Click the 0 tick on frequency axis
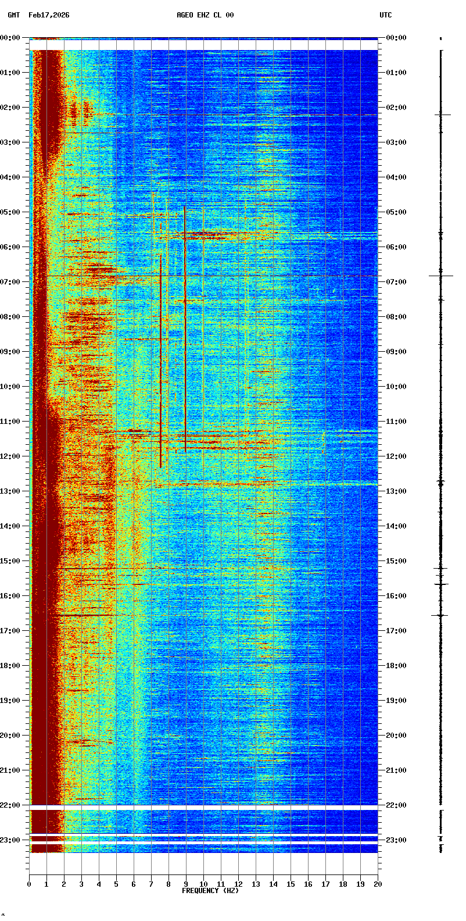Screen dimensions: 466x921 click(29, 884)
